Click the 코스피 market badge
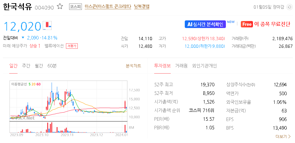 (x=76, y=7)
